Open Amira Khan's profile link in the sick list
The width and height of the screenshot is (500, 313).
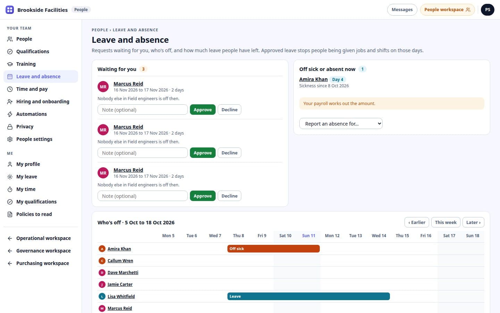(314, 79)
